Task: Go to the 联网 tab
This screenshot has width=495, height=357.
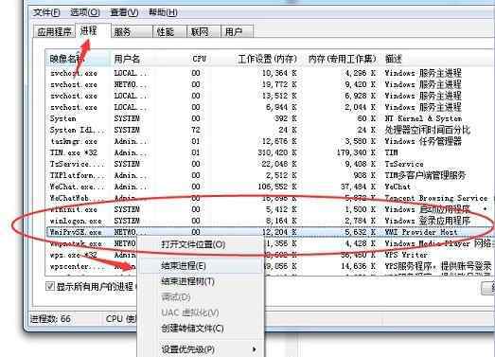Action: (203, 32)
